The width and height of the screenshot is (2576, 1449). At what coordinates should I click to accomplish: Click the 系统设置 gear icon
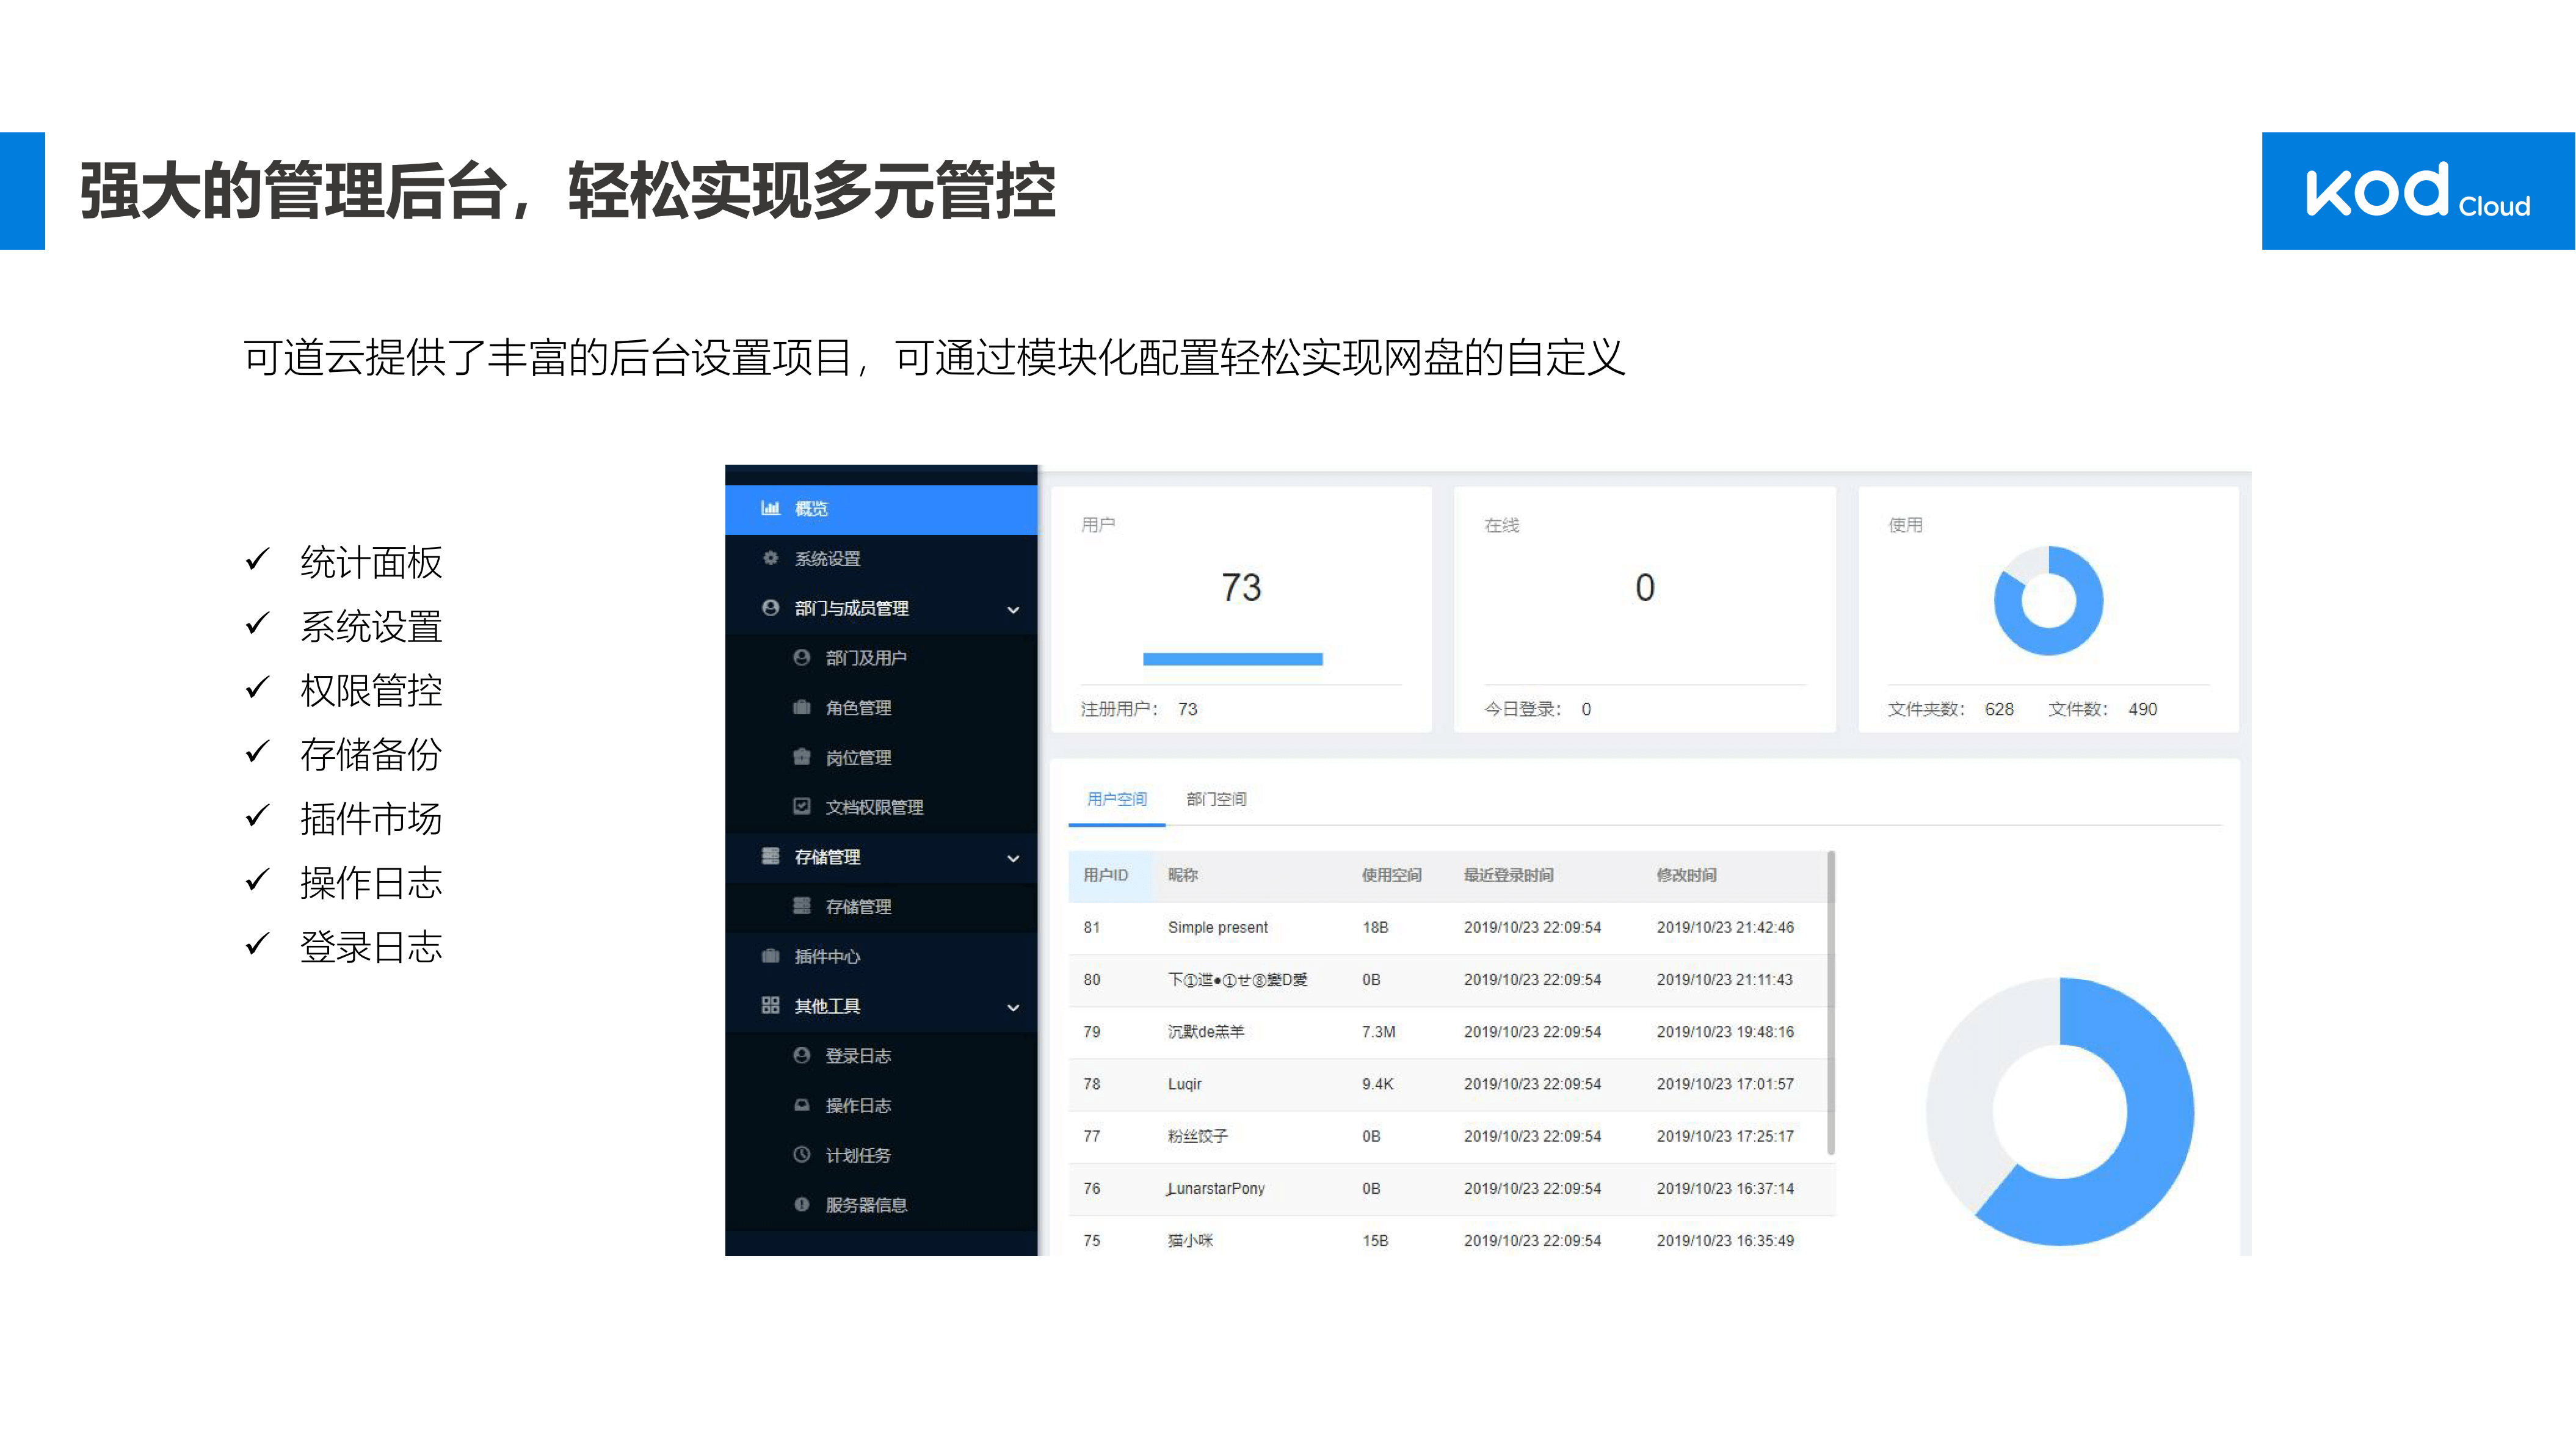pos(770,558)
